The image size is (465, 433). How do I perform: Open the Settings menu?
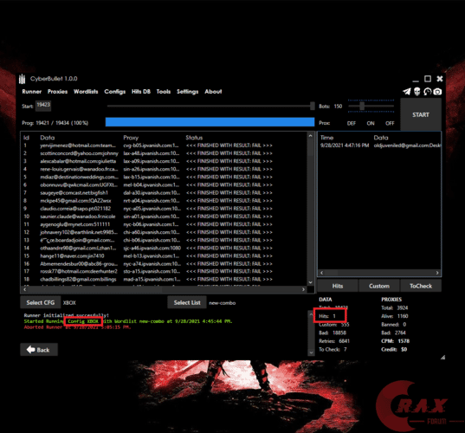coord(187,92)
